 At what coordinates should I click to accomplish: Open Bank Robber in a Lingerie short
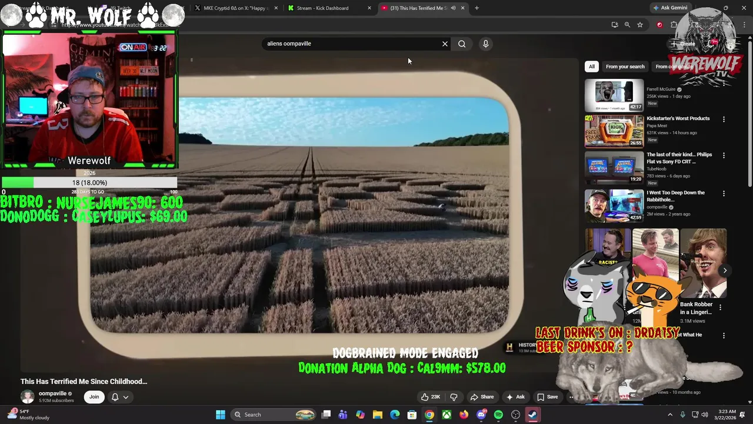tap(696, 308)
